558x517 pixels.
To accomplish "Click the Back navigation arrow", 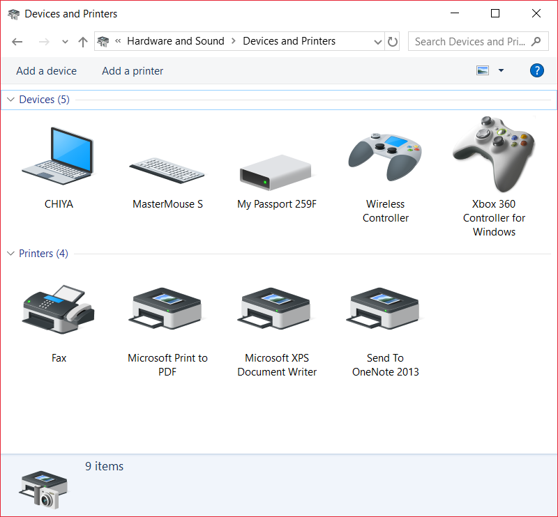I will coord(17,42).
